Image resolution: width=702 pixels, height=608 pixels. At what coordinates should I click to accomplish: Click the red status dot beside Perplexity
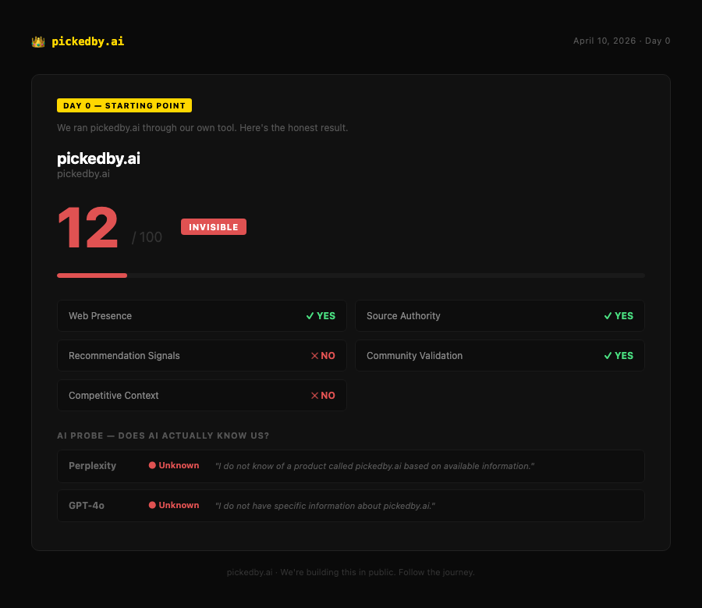point(151,464)
